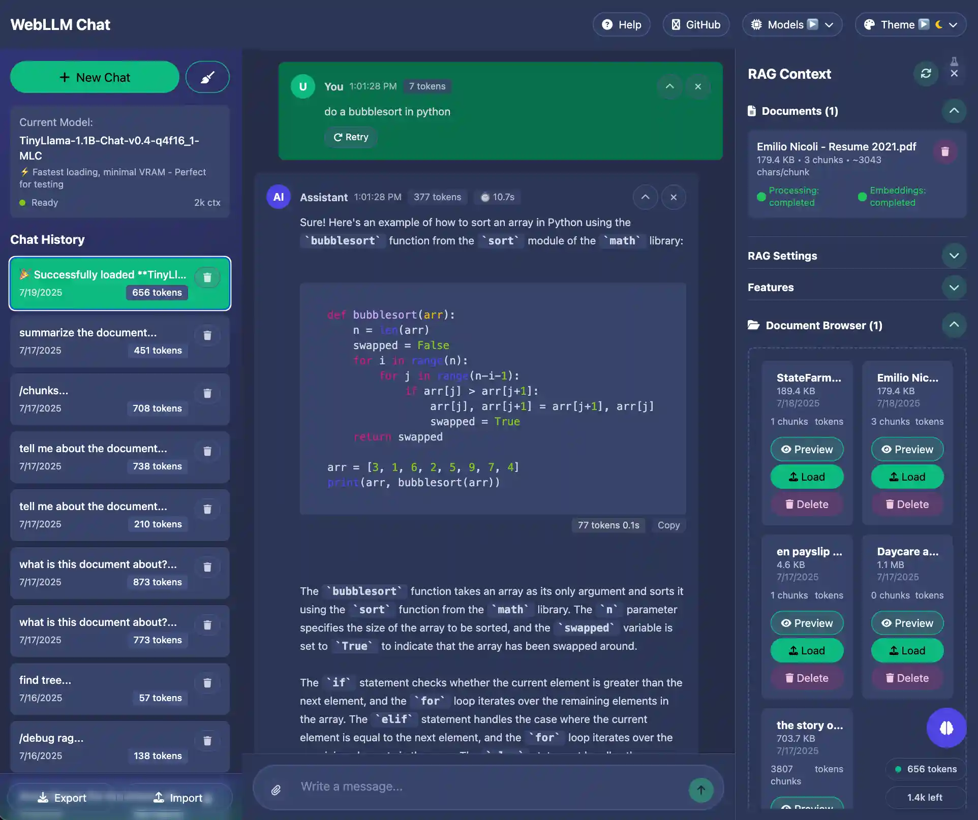Viewport: 978px width, 820px height.
Task: Delete the 'find tree...' chat with trash icon
Action: 207,683
